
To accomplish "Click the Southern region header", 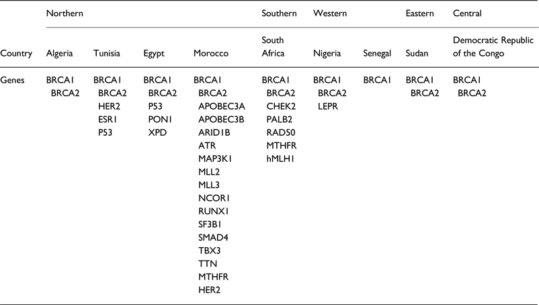I will pos(280,13).
